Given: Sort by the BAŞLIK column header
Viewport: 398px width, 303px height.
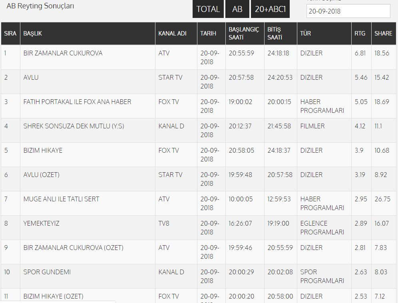Looking at the screenshot, I should [x=32, y=33].
